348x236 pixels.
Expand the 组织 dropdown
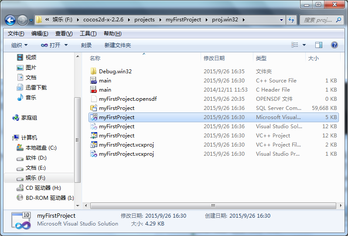[19, 45]
